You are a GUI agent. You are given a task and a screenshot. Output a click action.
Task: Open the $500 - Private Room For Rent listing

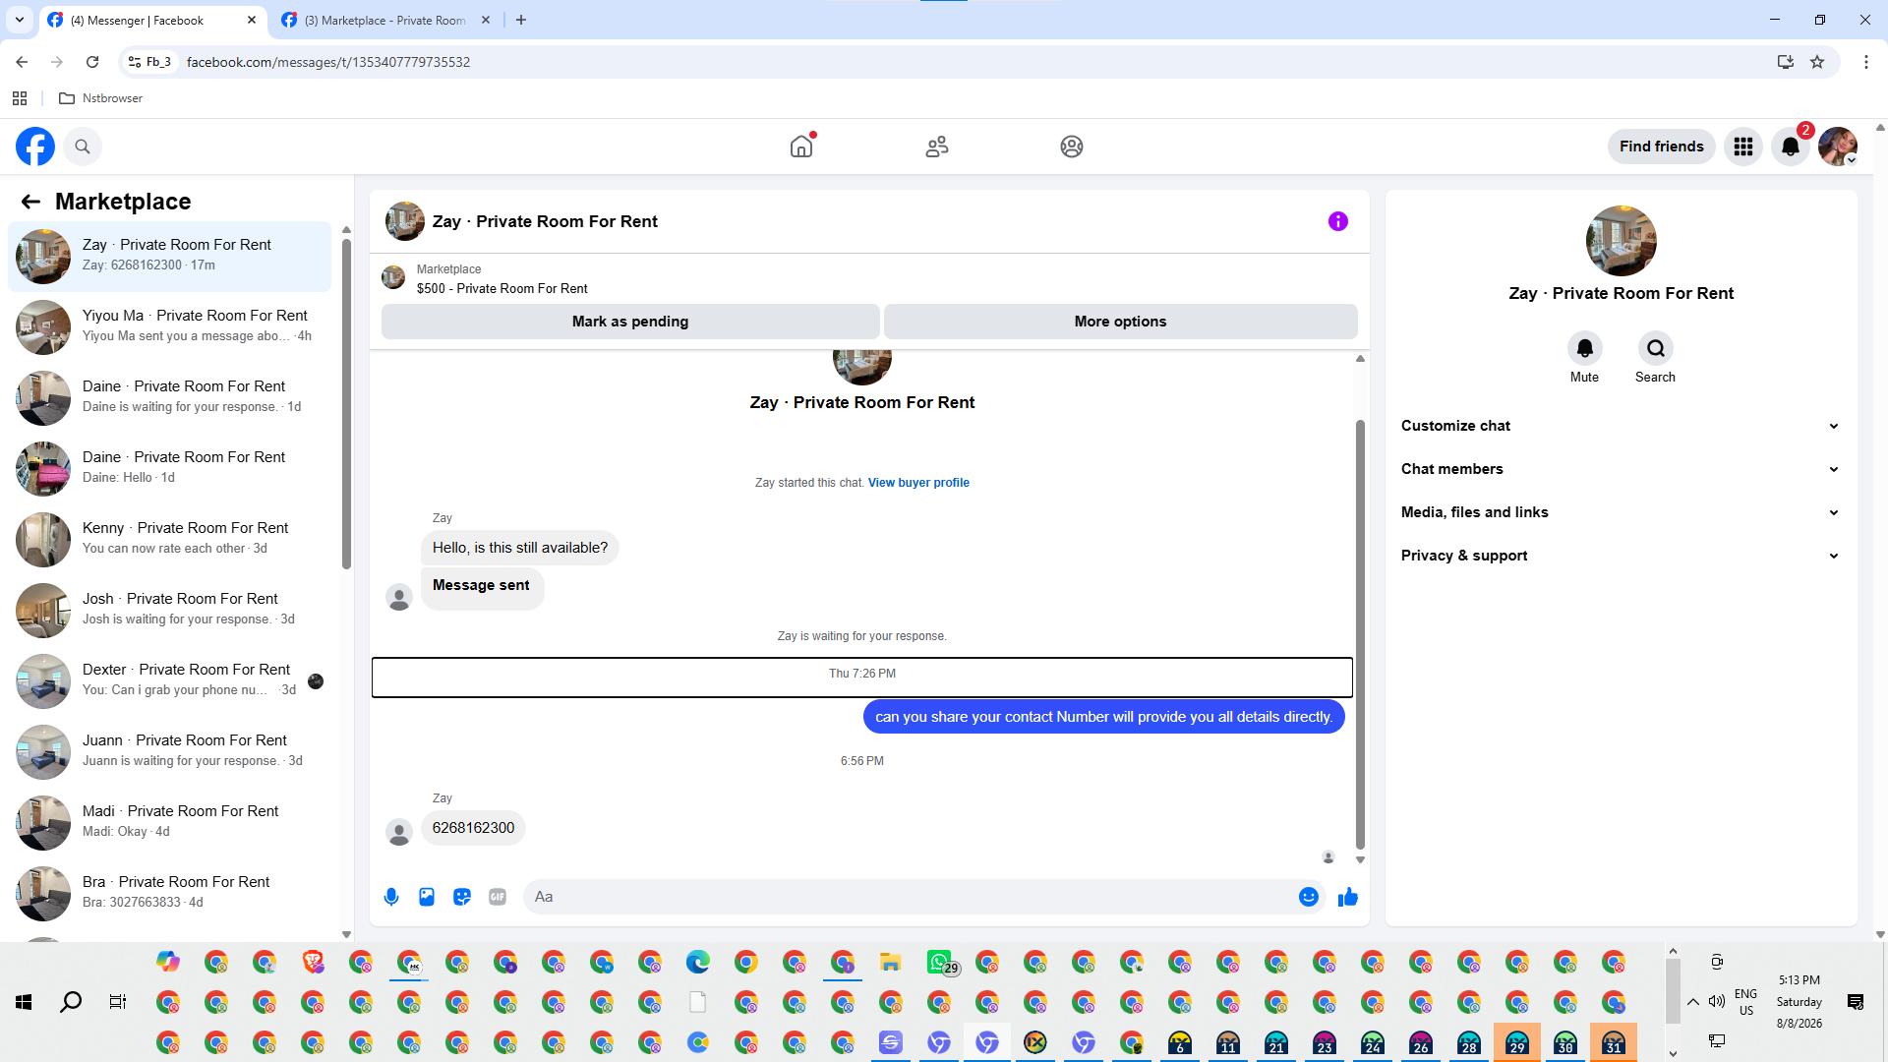(502, 289)
